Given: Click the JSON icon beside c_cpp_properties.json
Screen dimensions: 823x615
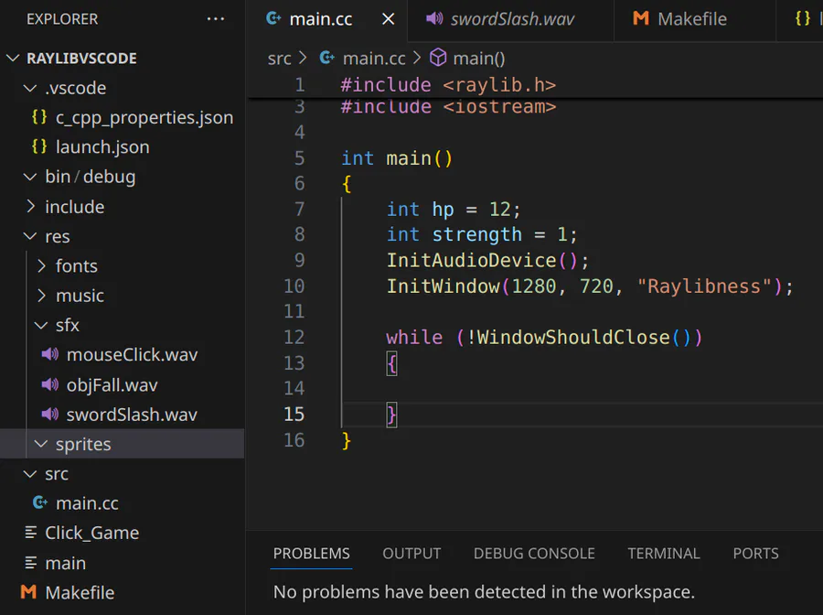Looking at the screenshot, I should click(39, 117).
